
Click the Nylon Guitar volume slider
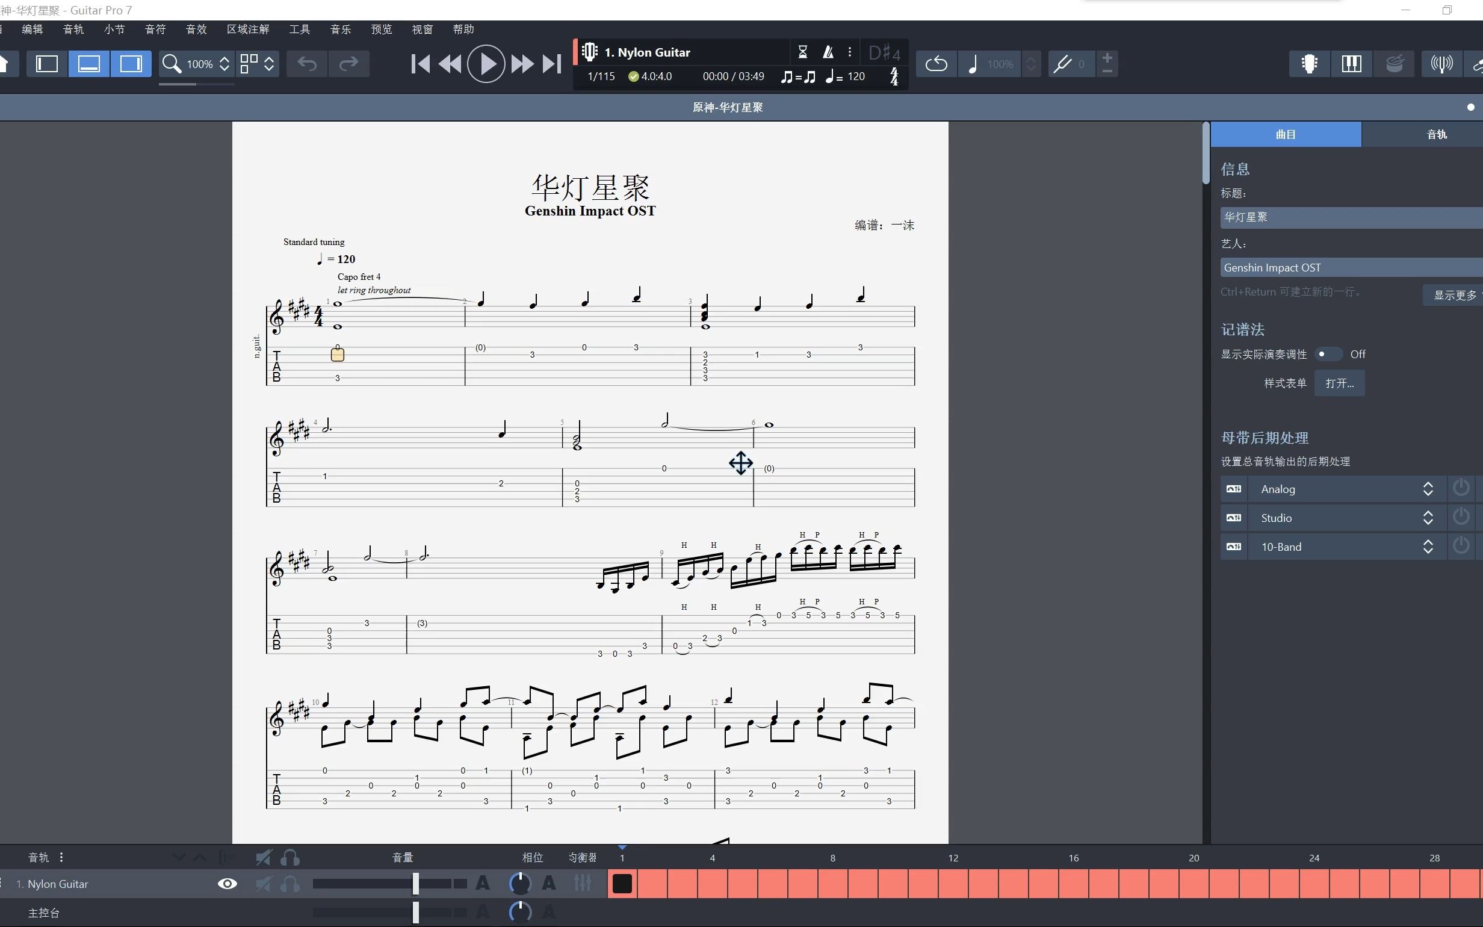(390, 884)
